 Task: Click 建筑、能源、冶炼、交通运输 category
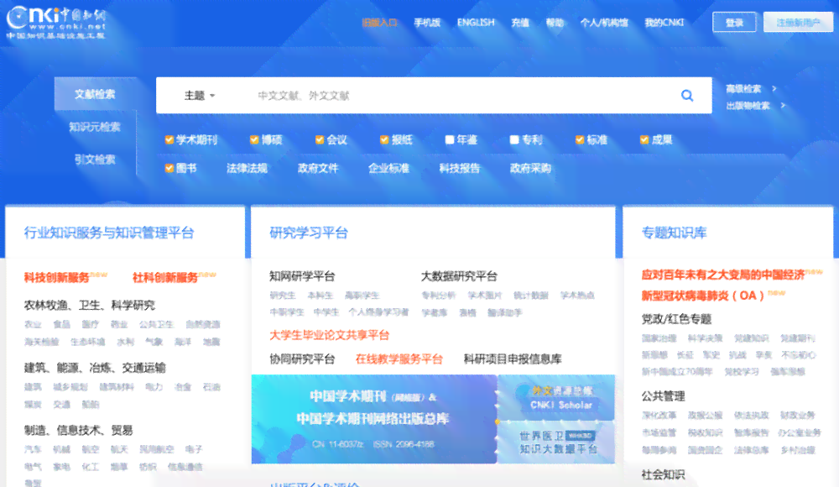(x=95, y=368)
